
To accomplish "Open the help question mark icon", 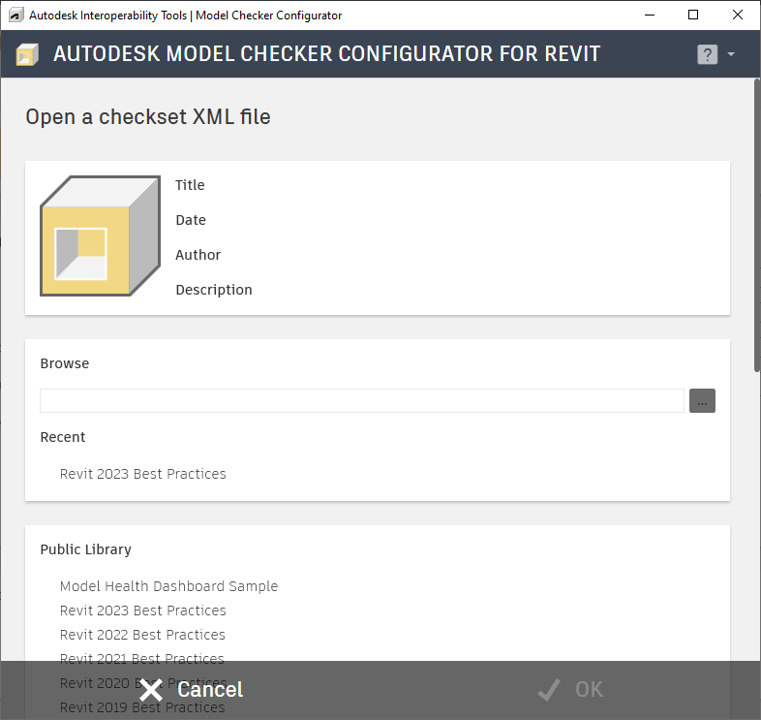I will [x=707, y=54].
